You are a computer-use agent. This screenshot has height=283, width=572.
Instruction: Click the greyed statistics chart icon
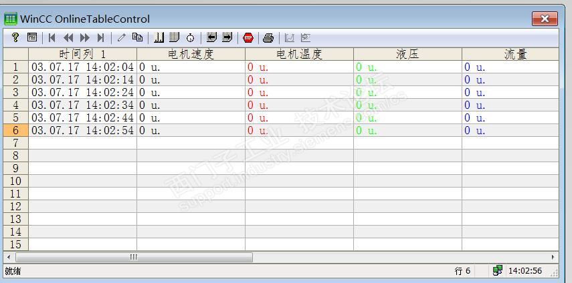tap(290, 37)
